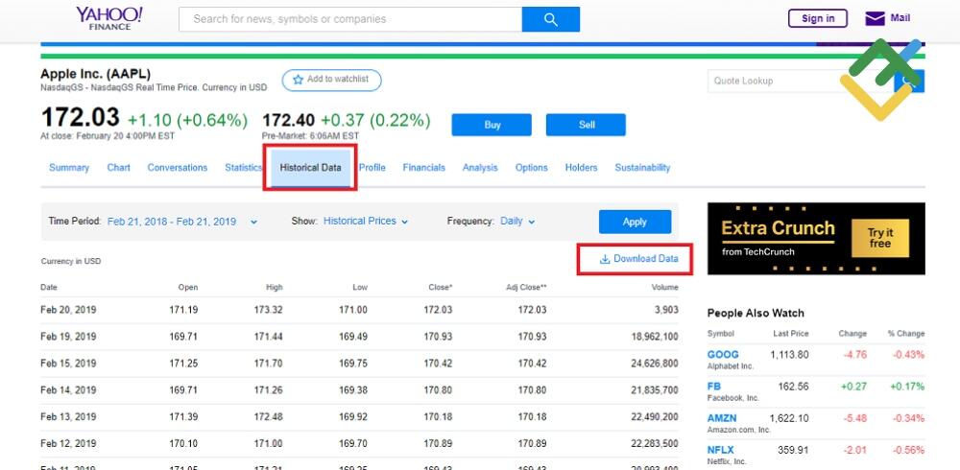The height and width of the screenshot is (470, 960).
Task: Open the NFLX symbol link
Action: point(721,451)
